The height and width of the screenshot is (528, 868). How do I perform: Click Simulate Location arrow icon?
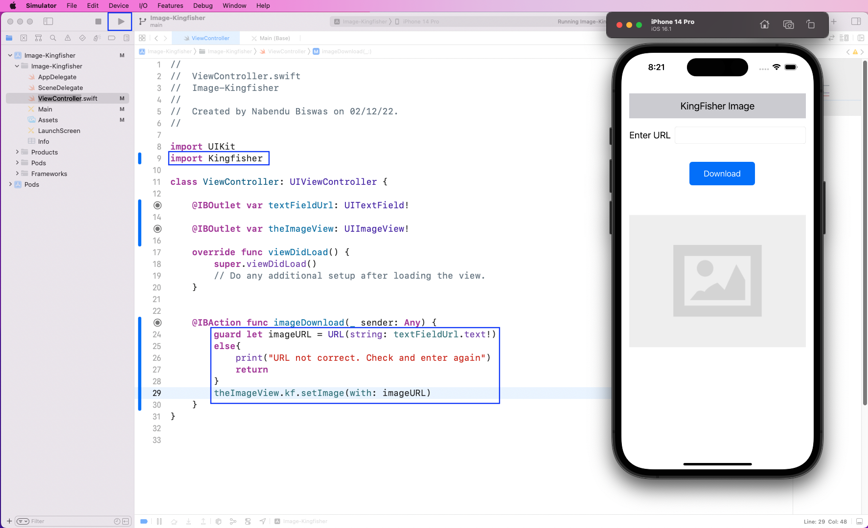(x=263, y=522)
